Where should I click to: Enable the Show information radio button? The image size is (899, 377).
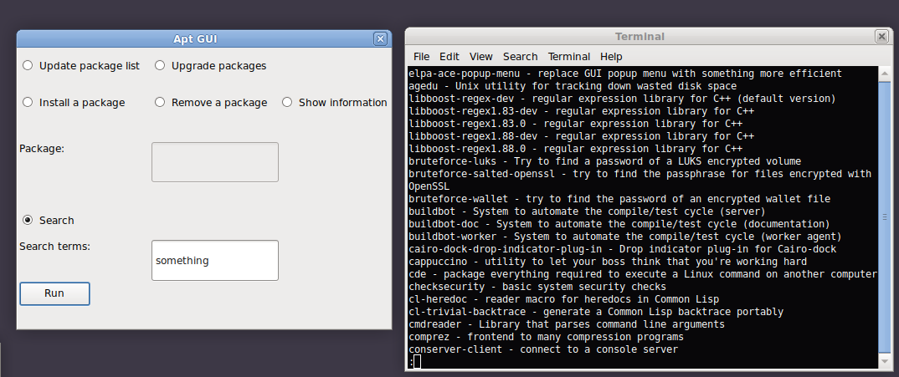click(x=287, y=102)
